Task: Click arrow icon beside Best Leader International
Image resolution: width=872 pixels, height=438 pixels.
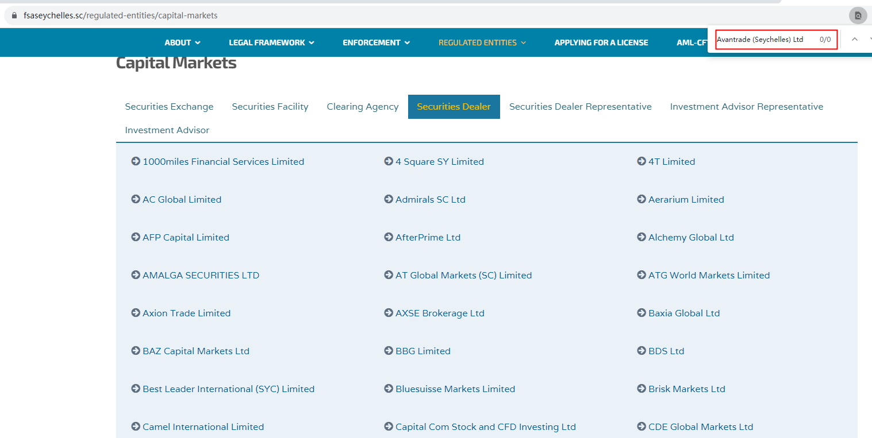Action: [x=136, y=389]
